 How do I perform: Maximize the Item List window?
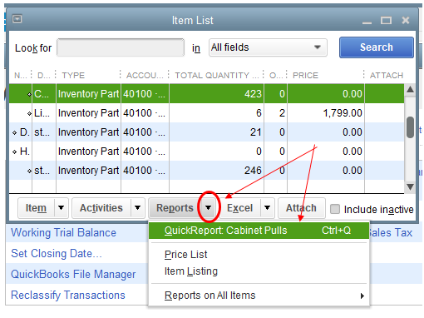point(386,21)
